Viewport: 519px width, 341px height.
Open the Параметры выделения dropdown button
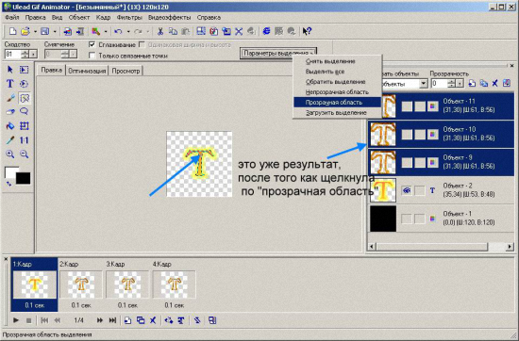click(278, 53)
